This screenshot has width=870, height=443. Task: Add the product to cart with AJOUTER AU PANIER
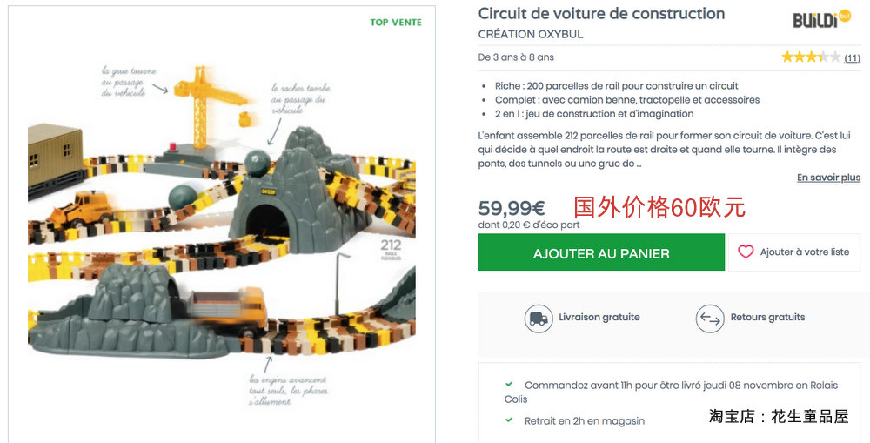(x=601, y=252)
